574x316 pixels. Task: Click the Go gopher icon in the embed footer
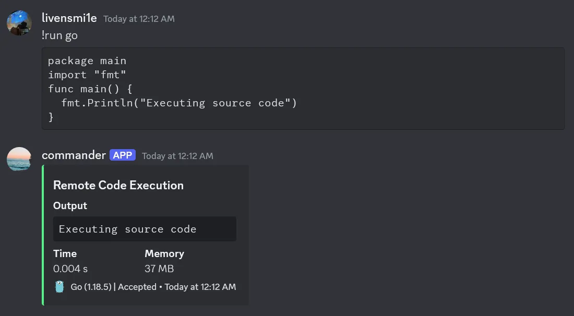click(59, 286)
